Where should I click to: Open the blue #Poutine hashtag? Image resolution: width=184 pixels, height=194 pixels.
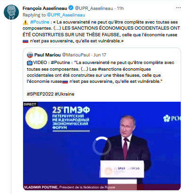pos(40,22)
